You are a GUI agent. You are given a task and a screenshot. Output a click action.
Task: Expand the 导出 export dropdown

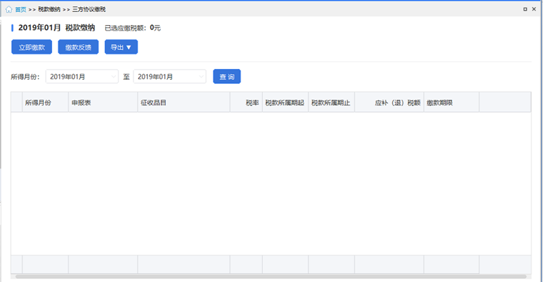121,47
